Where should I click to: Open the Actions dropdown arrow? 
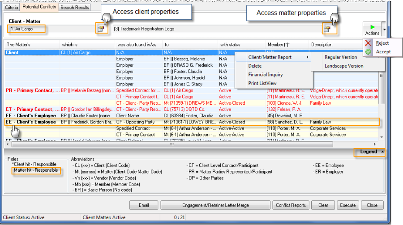(x=384, y=29)
